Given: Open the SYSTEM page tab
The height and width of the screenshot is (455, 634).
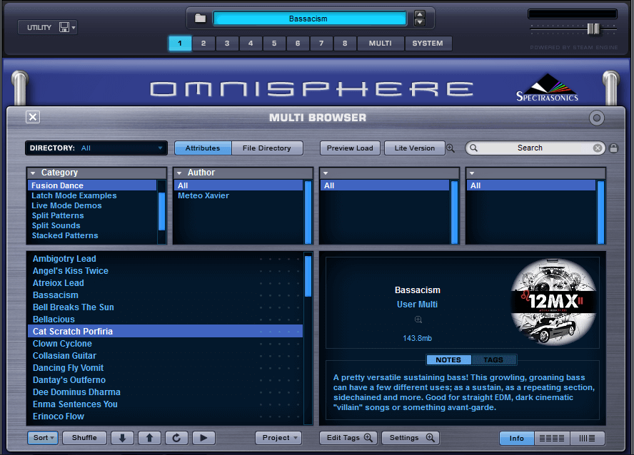Looking at the screenshot, I should (x=428, y=44).
